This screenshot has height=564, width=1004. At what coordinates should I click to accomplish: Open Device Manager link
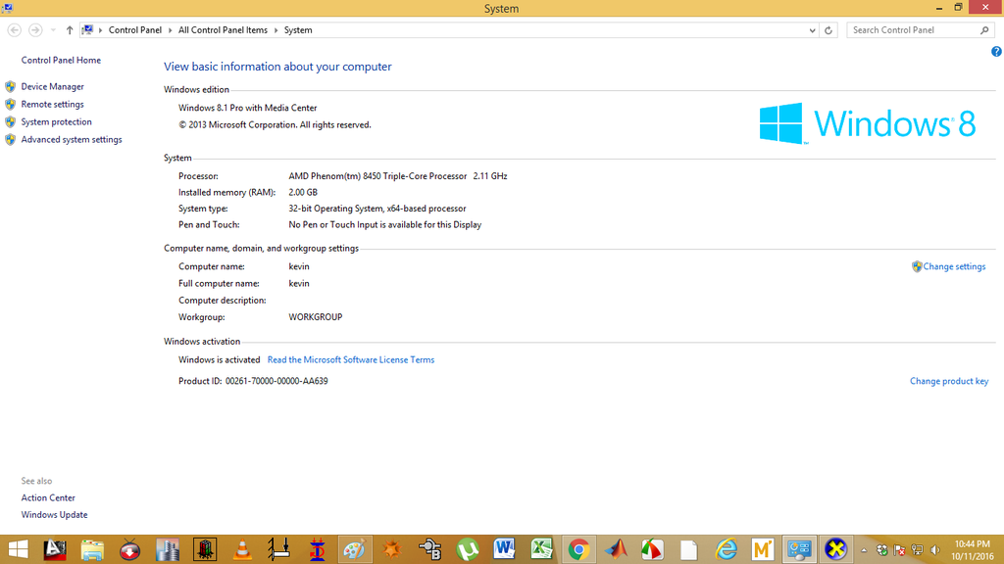52,87
